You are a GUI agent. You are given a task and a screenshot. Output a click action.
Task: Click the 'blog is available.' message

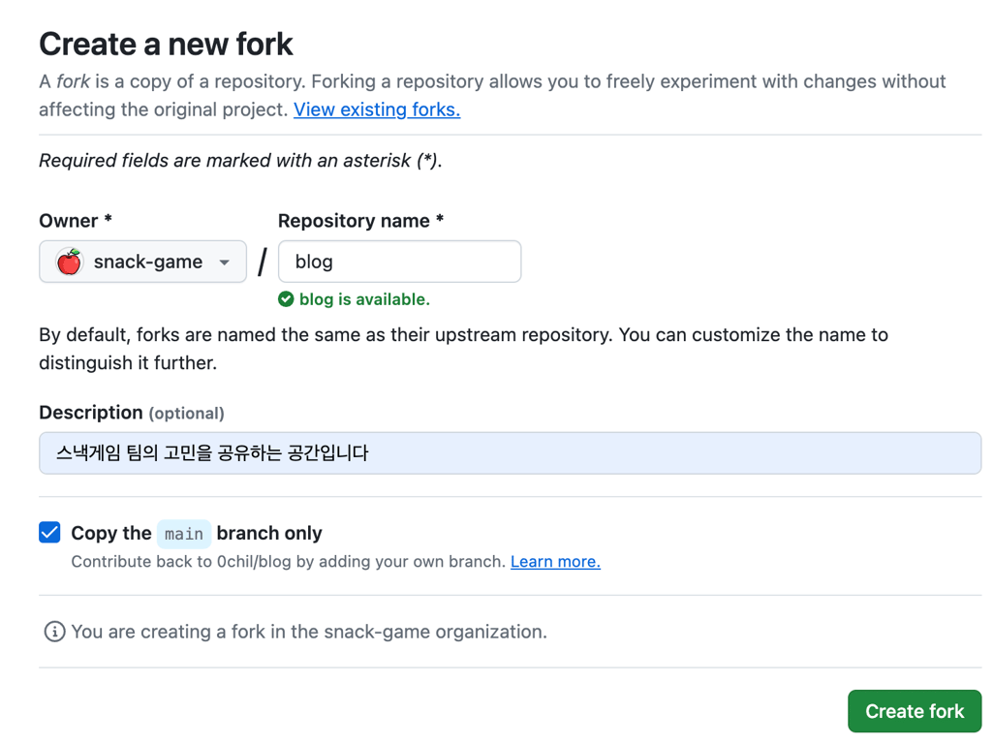(x=364, y=299)
